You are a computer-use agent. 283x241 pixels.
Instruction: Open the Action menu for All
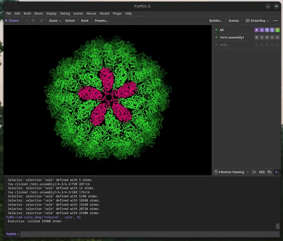(x=257, y=30)
